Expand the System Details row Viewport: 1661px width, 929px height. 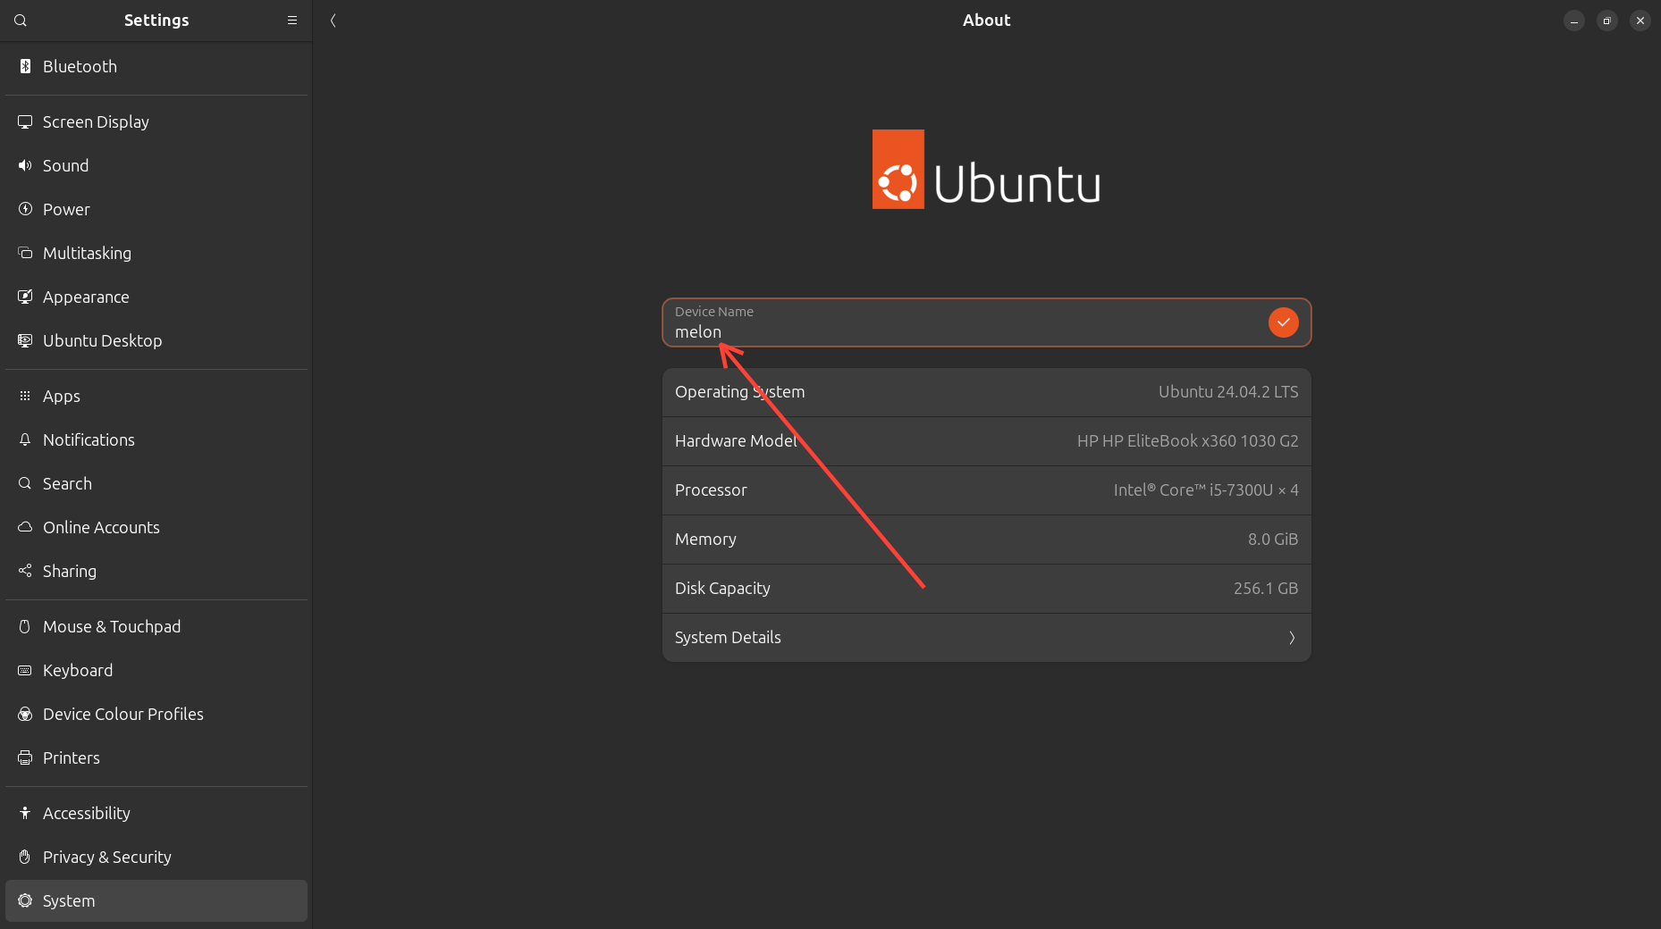coord(985,638)
